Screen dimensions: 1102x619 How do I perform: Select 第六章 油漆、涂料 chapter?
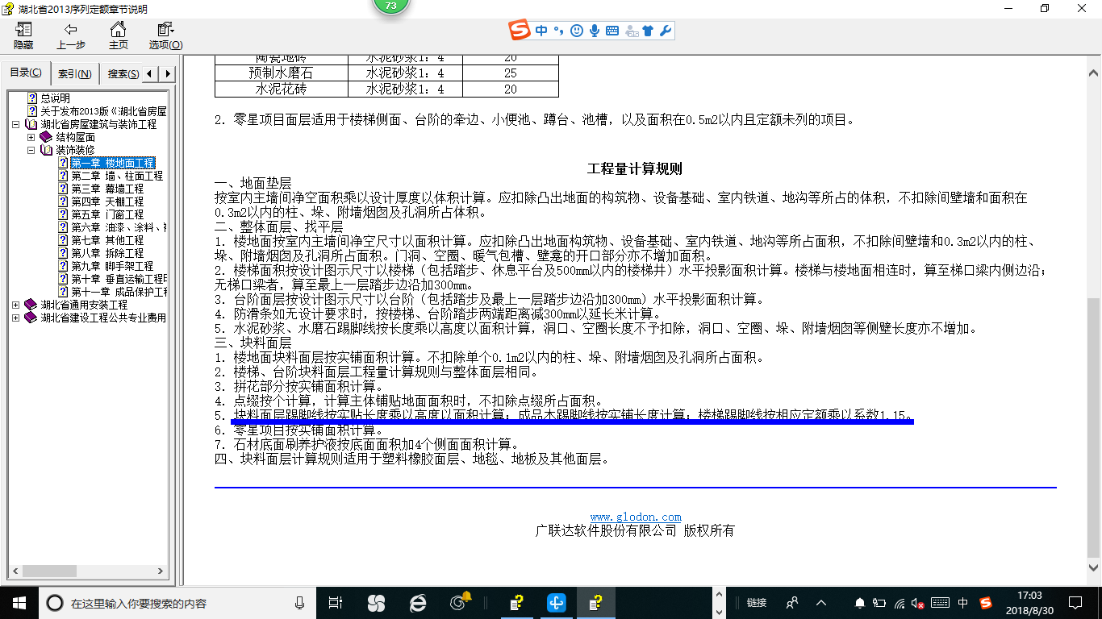pos(119,227)
